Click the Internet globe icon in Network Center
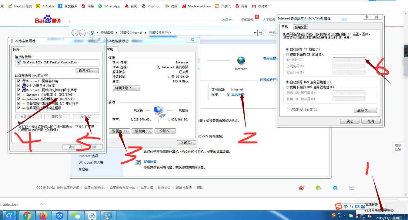Screen dimensions: 408x220 (x=241, y=60)
